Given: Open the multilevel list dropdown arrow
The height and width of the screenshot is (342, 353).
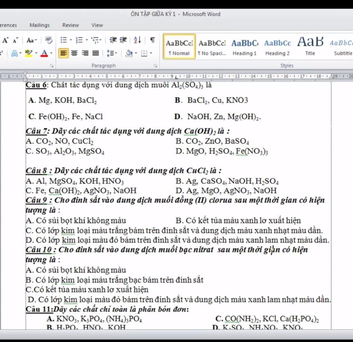Looking at the screenshot, I should pyautogui.click(x=100, y=40).
